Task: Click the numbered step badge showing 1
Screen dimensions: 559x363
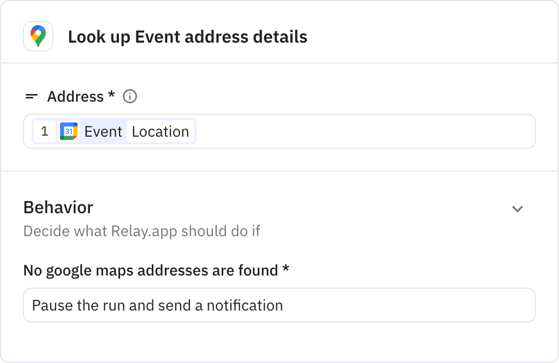Action: [45, 131]
